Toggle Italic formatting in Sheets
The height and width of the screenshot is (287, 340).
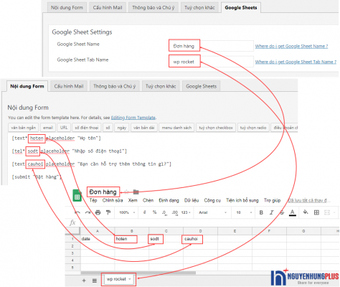(272, 212)
